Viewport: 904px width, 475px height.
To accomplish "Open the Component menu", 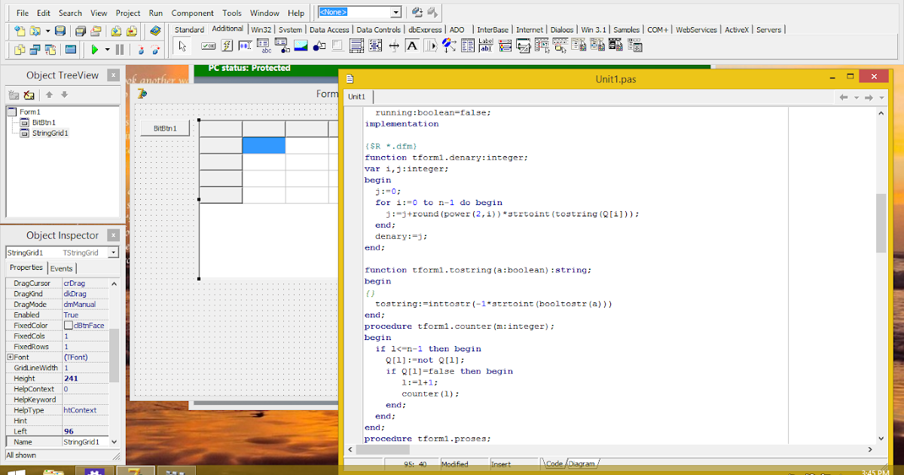I will pyautogui.click(x=192, y=13).
